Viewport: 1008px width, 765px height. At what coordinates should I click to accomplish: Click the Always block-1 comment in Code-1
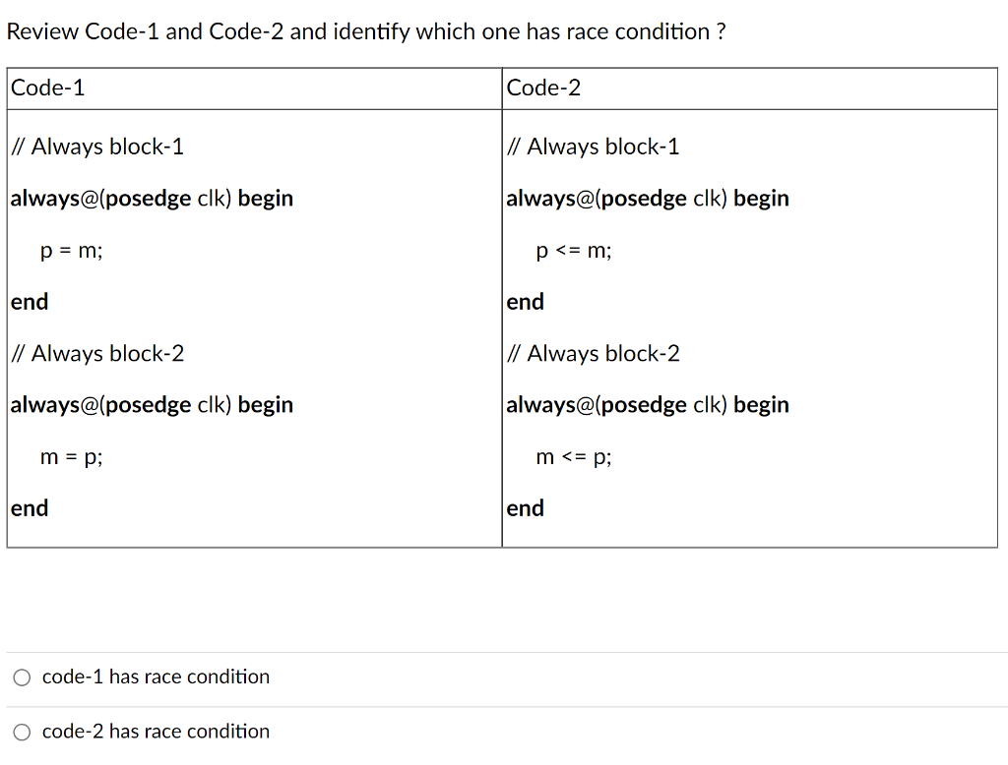pos(96,147)
